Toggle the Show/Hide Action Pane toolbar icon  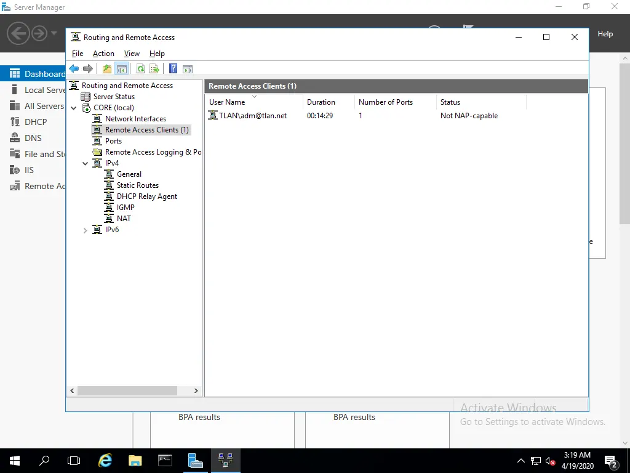click(x=188, y=69)
